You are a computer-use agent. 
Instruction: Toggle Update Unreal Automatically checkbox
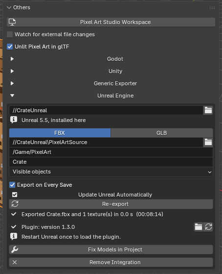(x=15, y=195)
